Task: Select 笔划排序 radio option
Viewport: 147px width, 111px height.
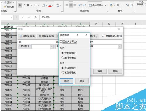Action: 63,73
